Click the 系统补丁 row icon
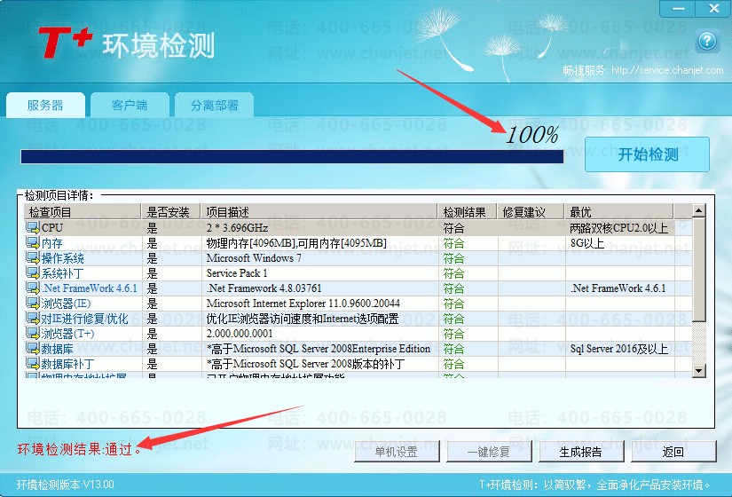 point(33,272)
